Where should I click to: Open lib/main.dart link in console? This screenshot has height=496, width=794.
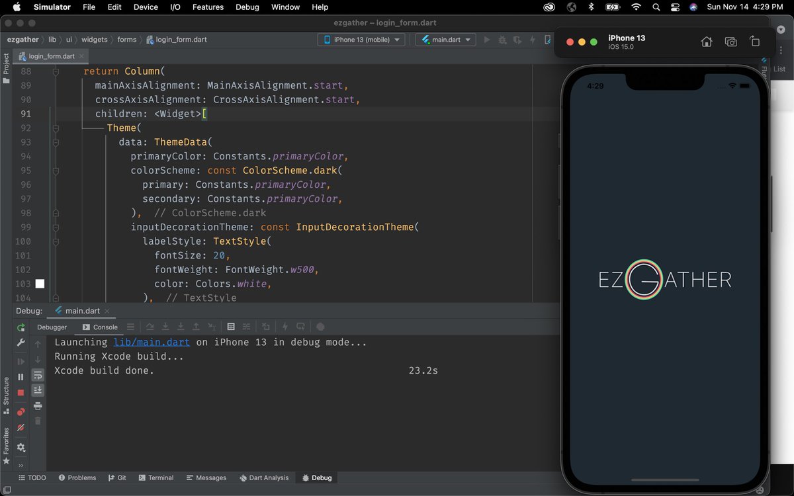click(x=152, y=342)
